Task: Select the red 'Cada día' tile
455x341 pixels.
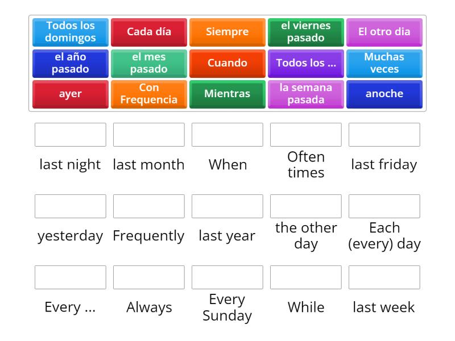Action: click(x=149, y=32)
